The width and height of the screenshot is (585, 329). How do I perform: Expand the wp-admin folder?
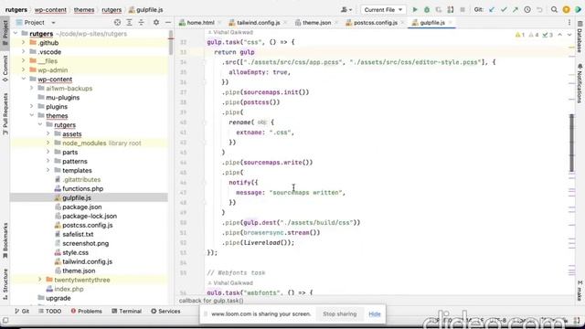pos(24,69)
